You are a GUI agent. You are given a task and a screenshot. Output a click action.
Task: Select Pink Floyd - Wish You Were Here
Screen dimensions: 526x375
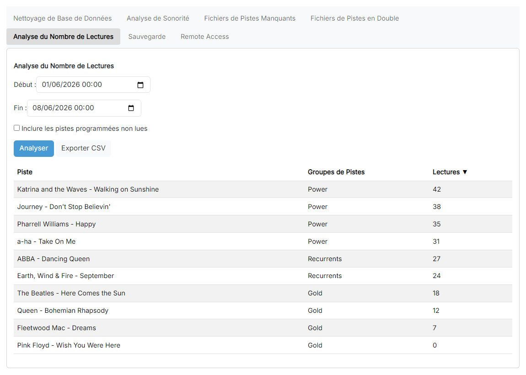[x=69, y=345]
